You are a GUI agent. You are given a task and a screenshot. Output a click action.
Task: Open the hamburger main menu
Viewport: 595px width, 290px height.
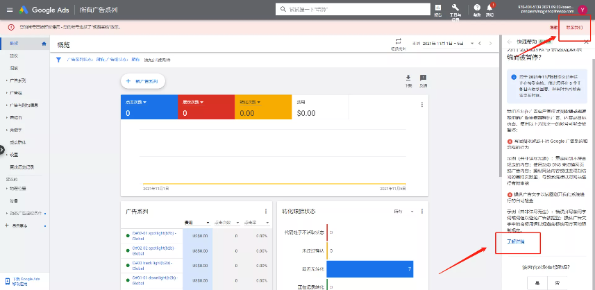pos(8,9)
